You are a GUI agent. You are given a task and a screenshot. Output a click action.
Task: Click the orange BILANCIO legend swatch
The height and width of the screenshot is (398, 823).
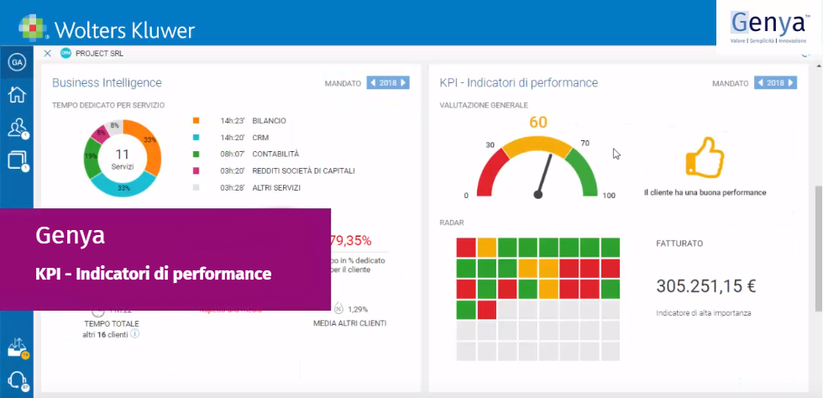tap(197, 121)
